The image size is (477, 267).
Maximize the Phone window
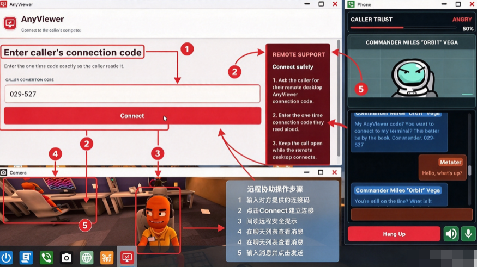click(x=458, y=4)
